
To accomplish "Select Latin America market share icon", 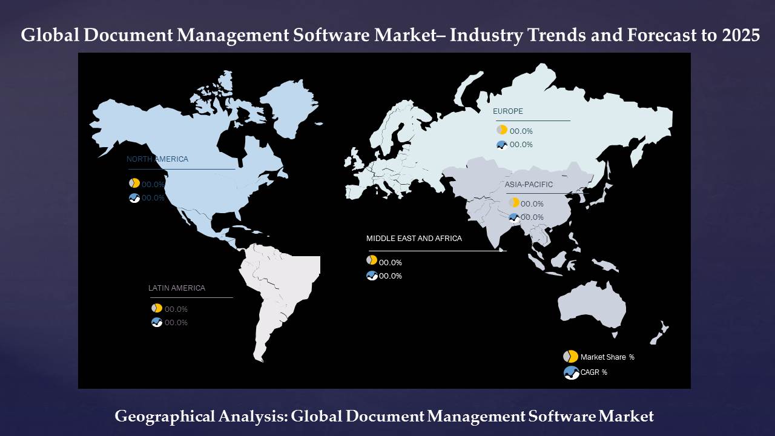I will [x=157, y=308].
